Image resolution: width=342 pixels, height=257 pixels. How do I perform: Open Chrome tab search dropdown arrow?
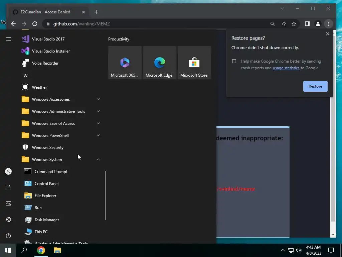click(282, 8)
